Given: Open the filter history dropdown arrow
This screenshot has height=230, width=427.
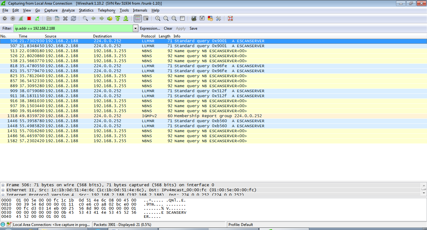Looking at the screenshot, I should (135, 28).
